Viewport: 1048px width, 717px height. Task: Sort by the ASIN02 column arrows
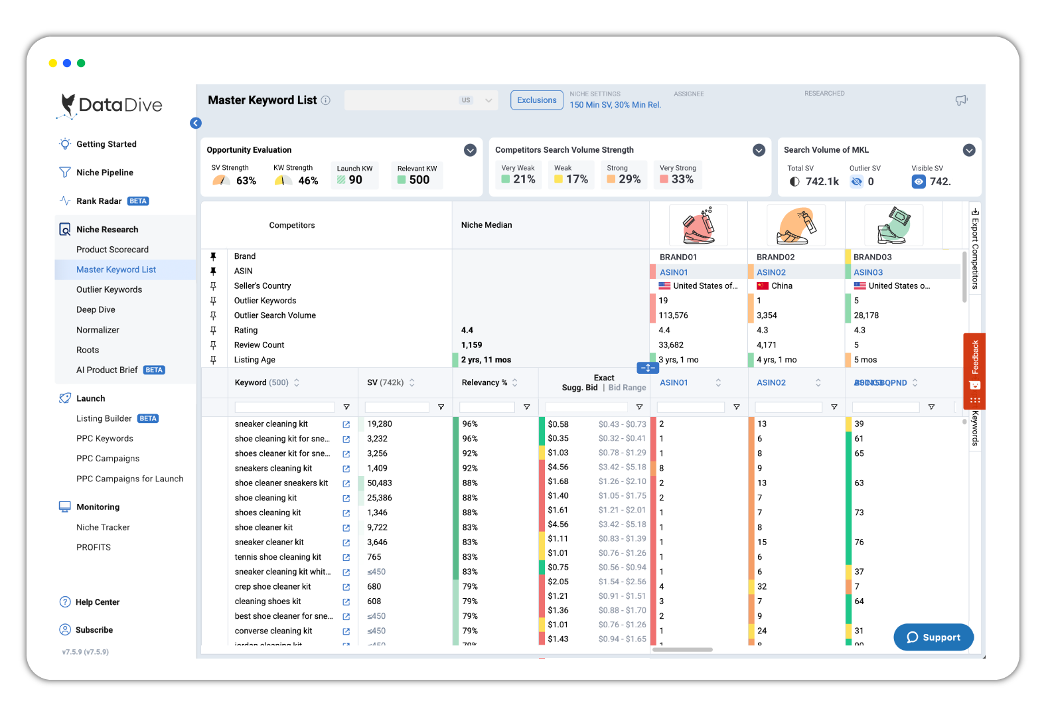coord(818,382)
